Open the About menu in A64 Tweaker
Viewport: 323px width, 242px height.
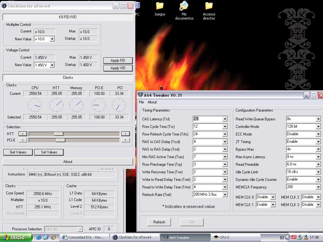[152, 102]
